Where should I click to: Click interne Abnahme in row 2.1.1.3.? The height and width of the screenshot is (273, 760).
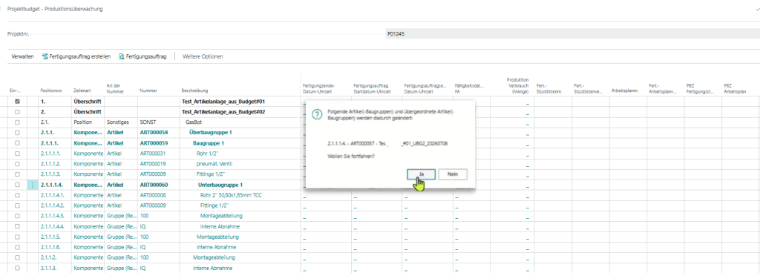coord(212,268)
